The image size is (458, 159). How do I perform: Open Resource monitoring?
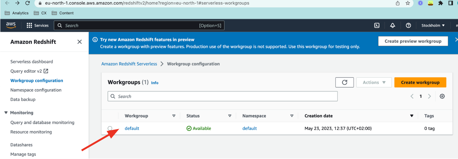coord(31,132)
